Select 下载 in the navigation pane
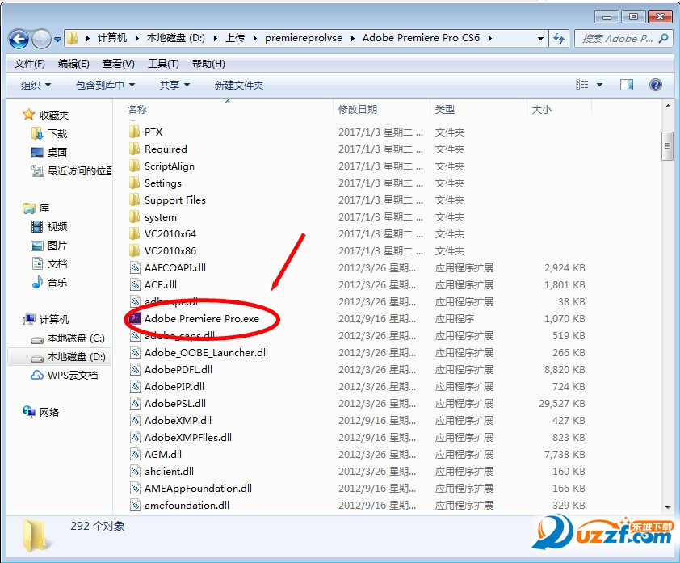 coord(49,133)
